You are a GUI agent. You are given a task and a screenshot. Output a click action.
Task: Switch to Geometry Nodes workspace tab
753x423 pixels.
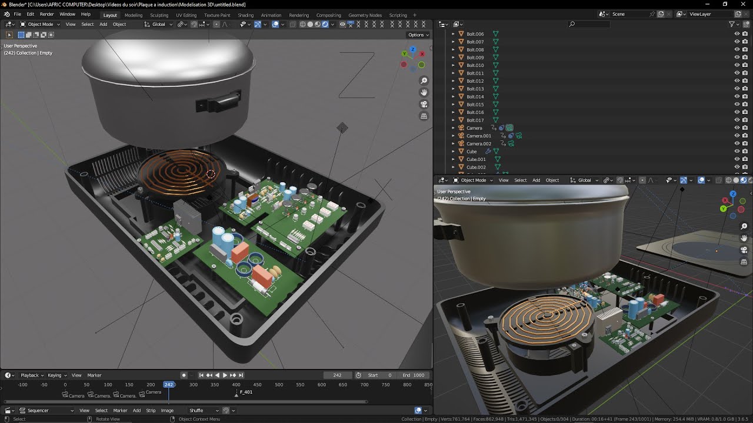pos(365,15)
